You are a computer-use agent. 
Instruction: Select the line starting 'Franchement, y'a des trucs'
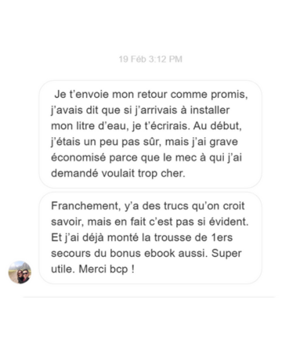tap(148, 206)
